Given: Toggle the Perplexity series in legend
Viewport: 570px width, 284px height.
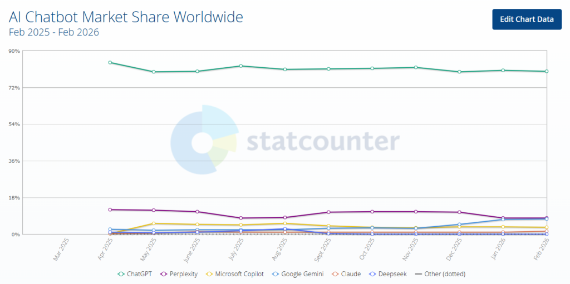Looking at the screenshot, I should tap(182, 274).
